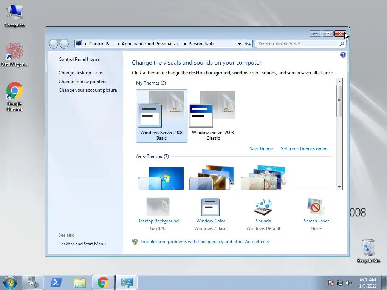Click the Sounds text link
387x290 pixels.
(x=263, y=221)
